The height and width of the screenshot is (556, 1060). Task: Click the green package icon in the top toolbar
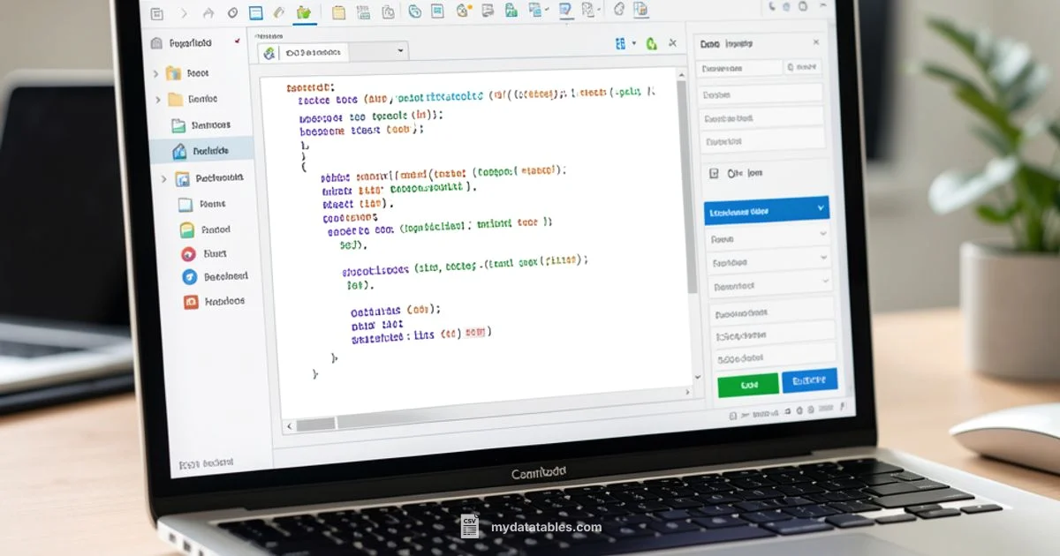pos(304,14)
